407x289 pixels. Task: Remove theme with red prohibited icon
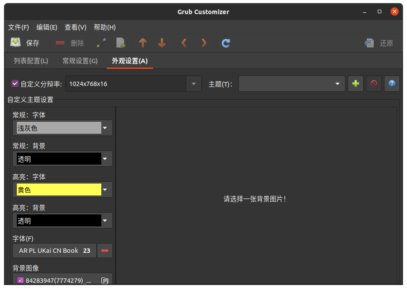pos(374,83)
